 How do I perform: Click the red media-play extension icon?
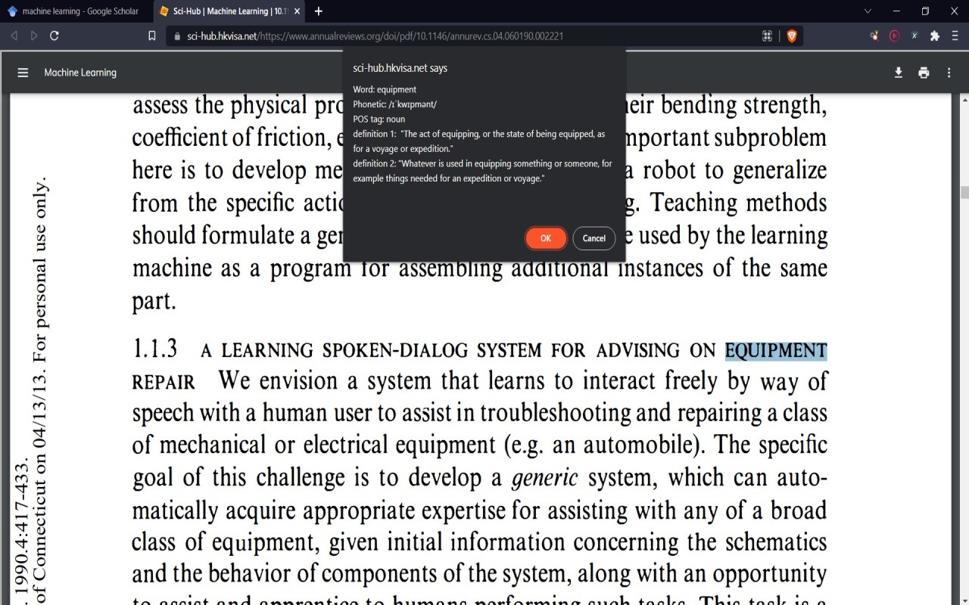click(894, 36)
